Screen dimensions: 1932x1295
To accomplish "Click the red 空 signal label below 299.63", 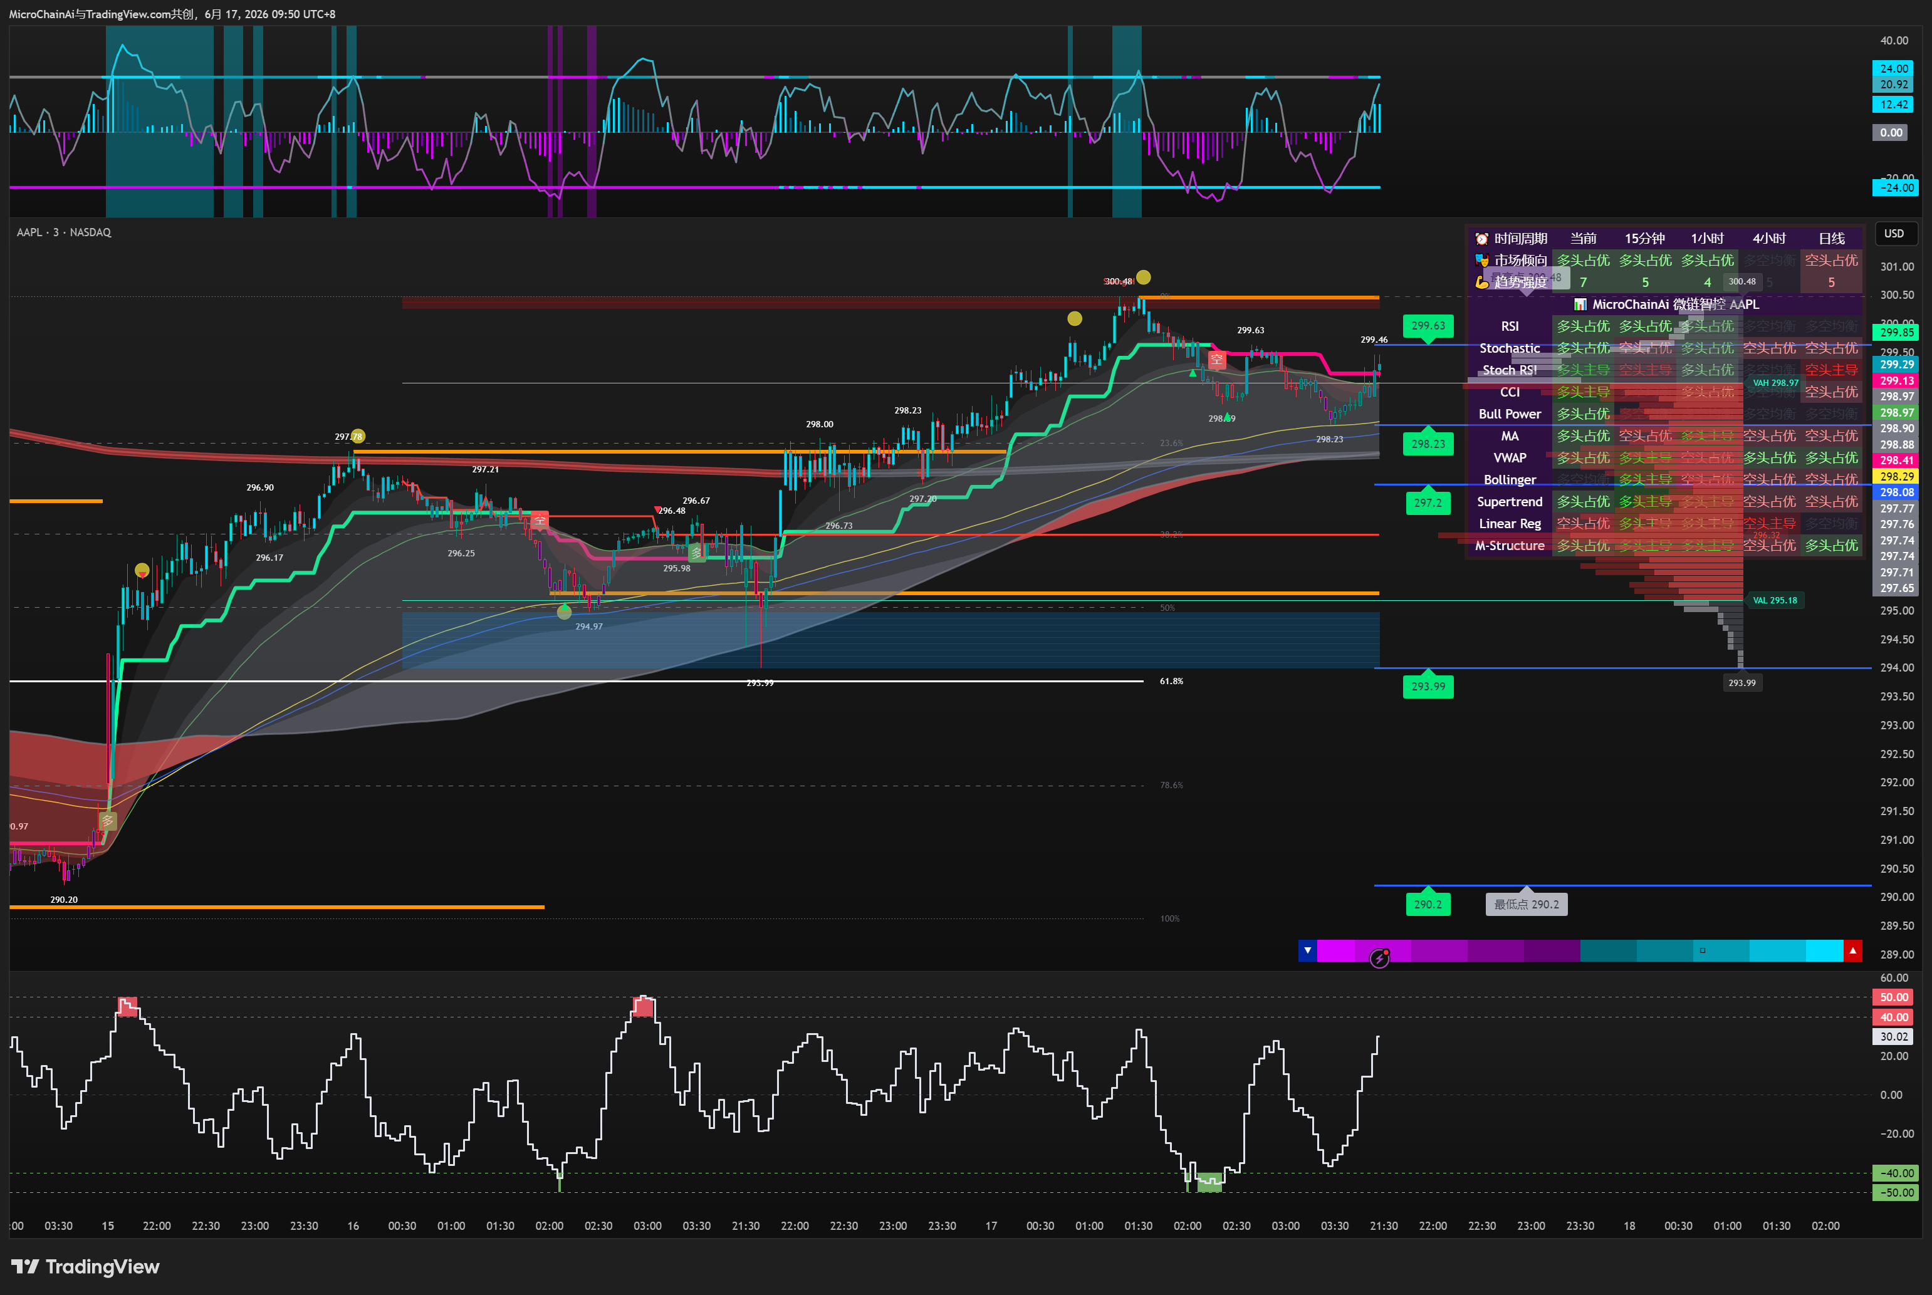I will pos(1217,359).
